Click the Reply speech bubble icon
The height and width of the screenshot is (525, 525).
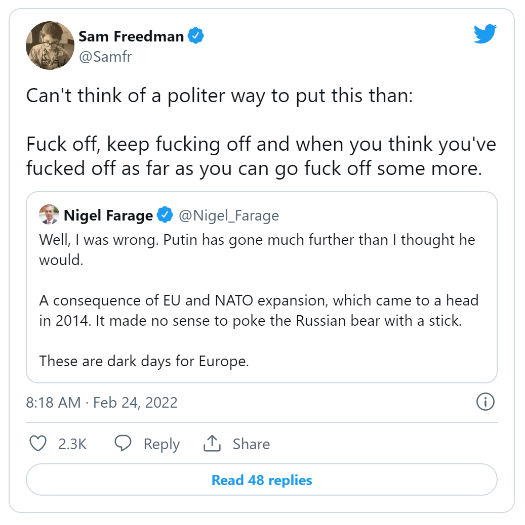click(x=123, y=444)
